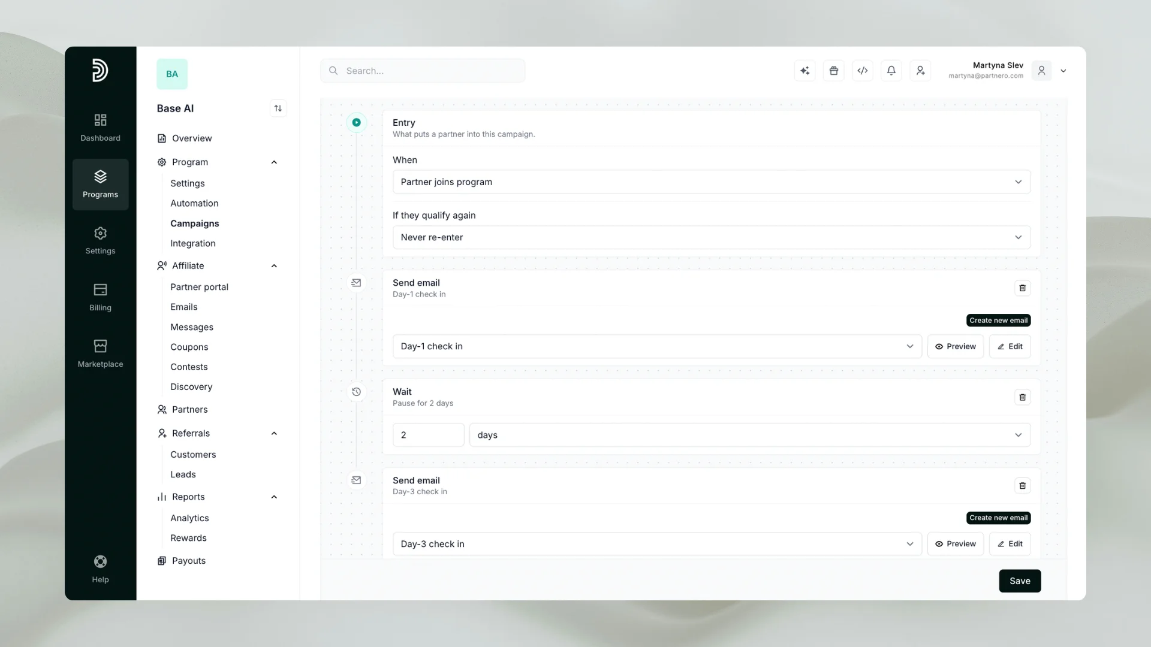Click Save button
Viewport: 1151px width, 647px height.
point(1020,581)
